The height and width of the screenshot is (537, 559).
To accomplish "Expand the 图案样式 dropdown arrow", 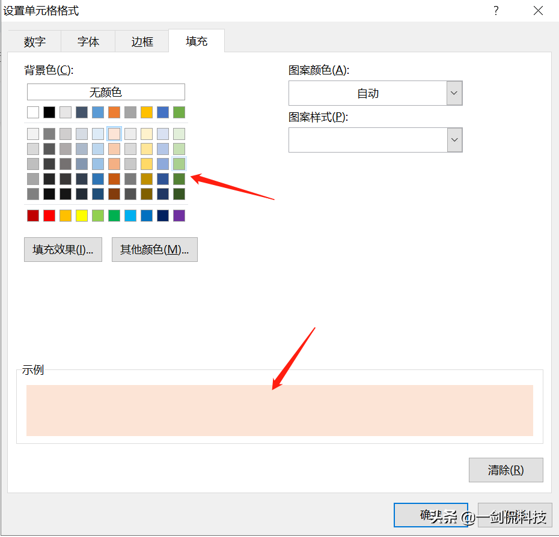I will click(x=454, y=140).
